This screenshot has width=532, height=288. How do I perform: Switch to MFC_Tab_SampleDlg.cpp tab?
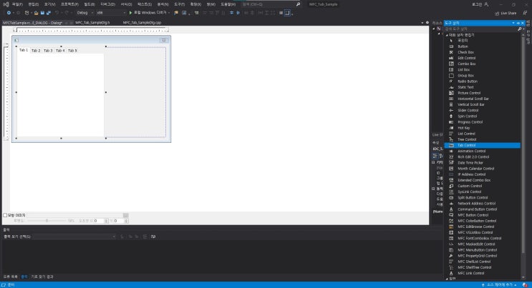pyautogui.click(x=142, y=23)
